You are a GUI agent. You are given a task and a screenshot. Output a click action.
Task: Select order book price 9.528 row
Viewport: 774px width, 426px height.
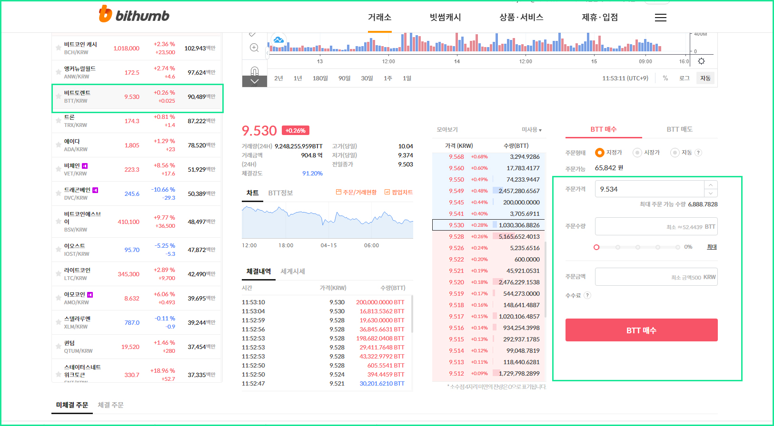[488, 236]
